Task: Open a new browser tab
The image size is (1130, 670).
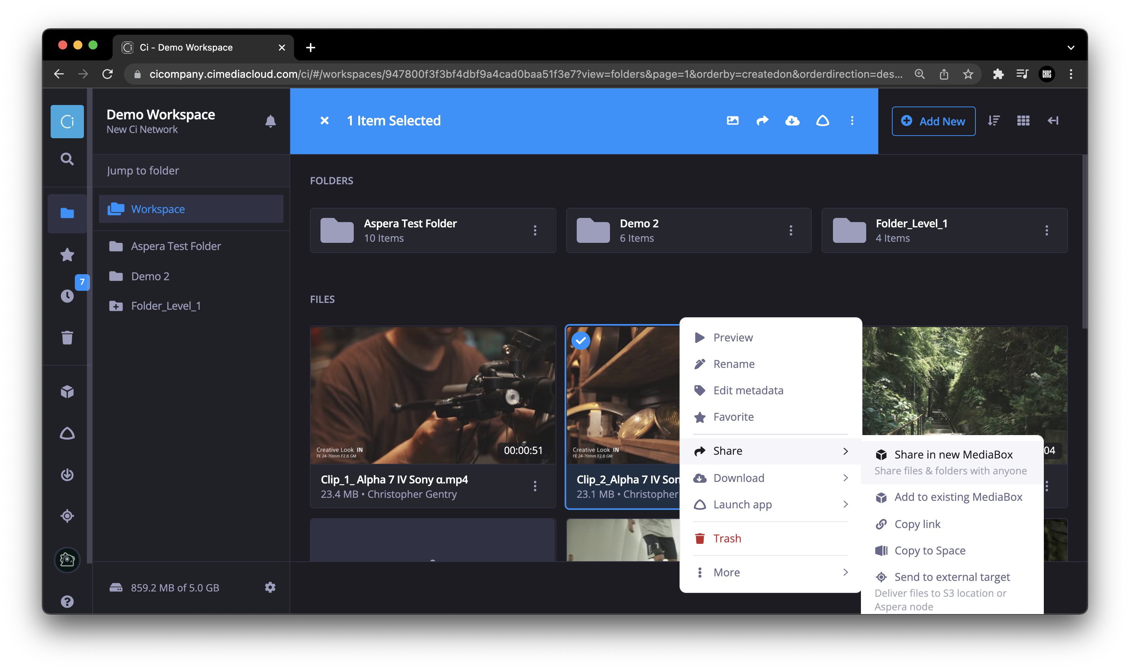Action: [x=310, y=48]
